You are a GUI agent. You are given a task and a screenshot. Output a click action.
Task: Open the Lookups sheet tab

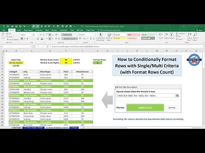tap(74, 127)
